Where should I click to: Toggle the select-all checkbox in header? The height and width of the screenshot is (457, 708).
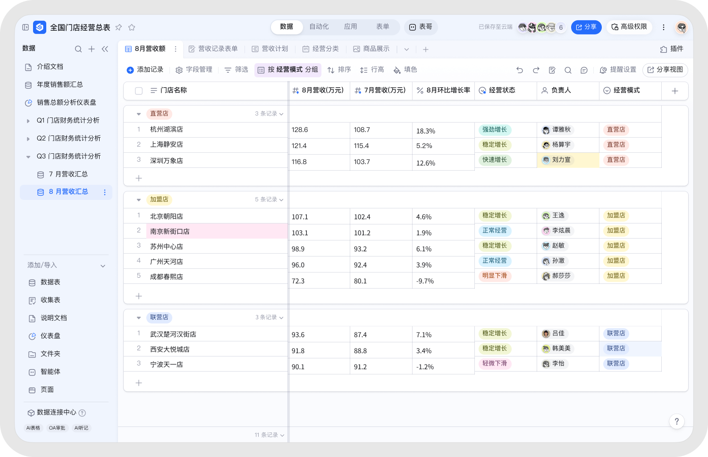[x=139, y=91]
